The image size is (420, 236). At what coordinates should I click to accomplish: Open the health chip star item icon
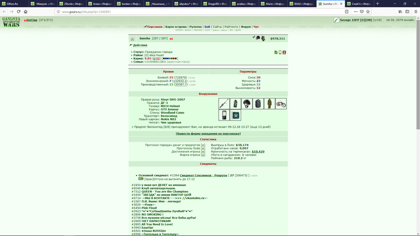[235, 115]
